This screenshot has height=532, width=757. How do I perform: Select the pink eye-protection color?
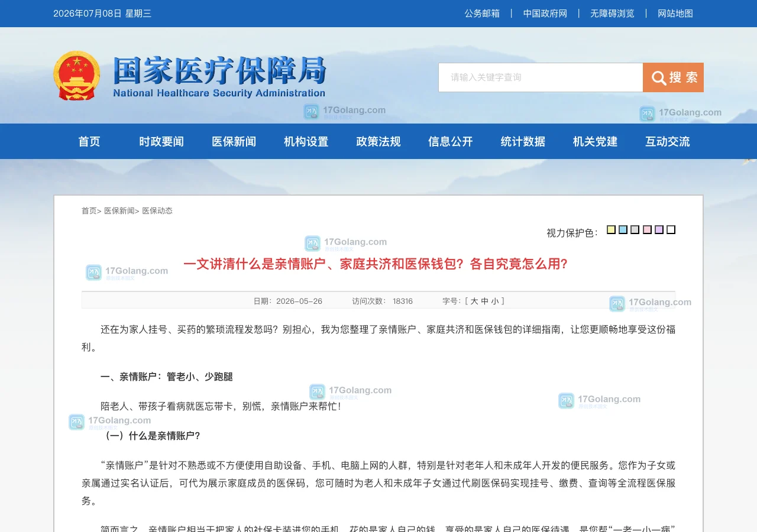pyautogui.click(x=647, y=229)
